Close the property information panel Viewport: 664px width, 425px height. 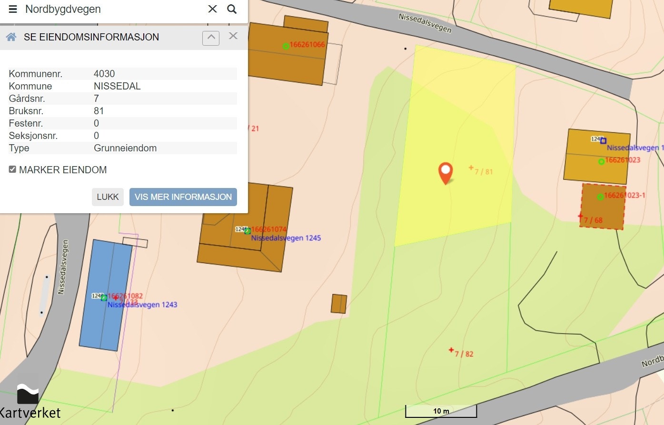(x=233, y=36)
